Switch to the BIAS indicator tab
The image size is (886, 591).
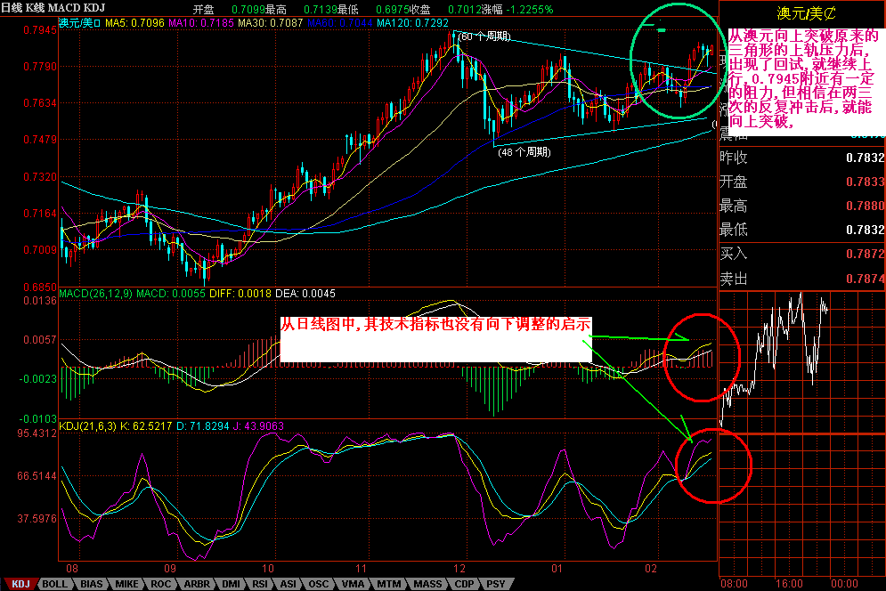[92, 584]
